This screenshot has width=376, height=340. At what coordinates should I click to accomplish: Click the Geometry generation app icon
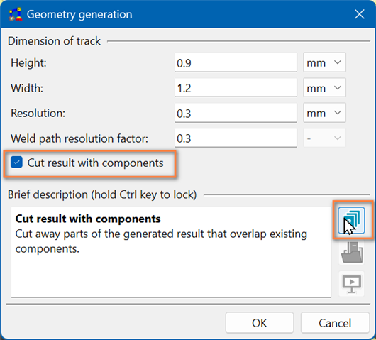tap(16, 14)
